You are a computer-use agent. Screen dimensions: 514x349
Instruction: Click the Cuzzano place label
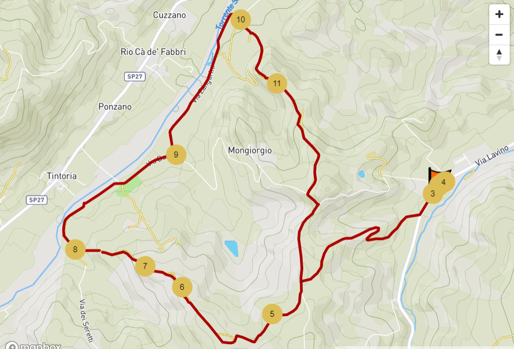tap(169, 15)
